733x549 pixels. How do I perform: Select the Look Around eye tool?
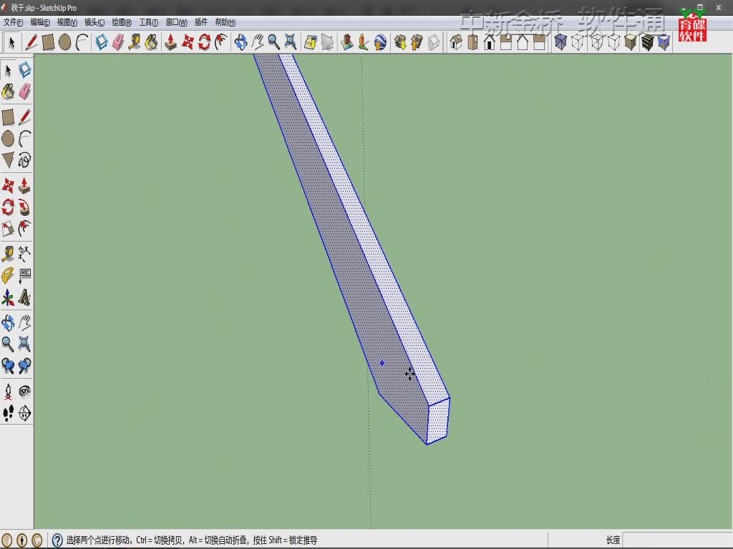[x=25, y=391]
